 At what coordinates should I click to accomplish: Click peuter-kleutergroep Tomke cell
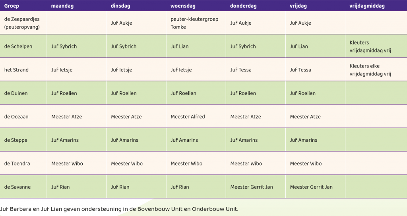pos(194,23)
